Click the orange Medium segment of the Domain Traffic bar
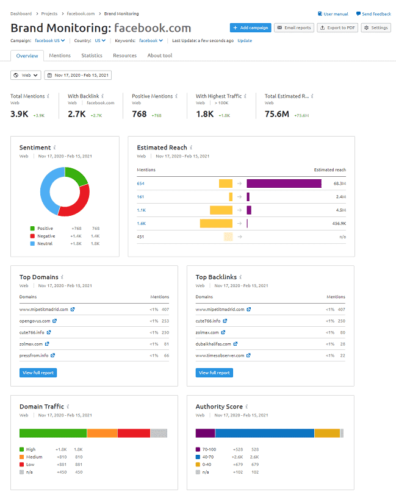The height and width of the screenshot is (503, 396). (102, 433)
